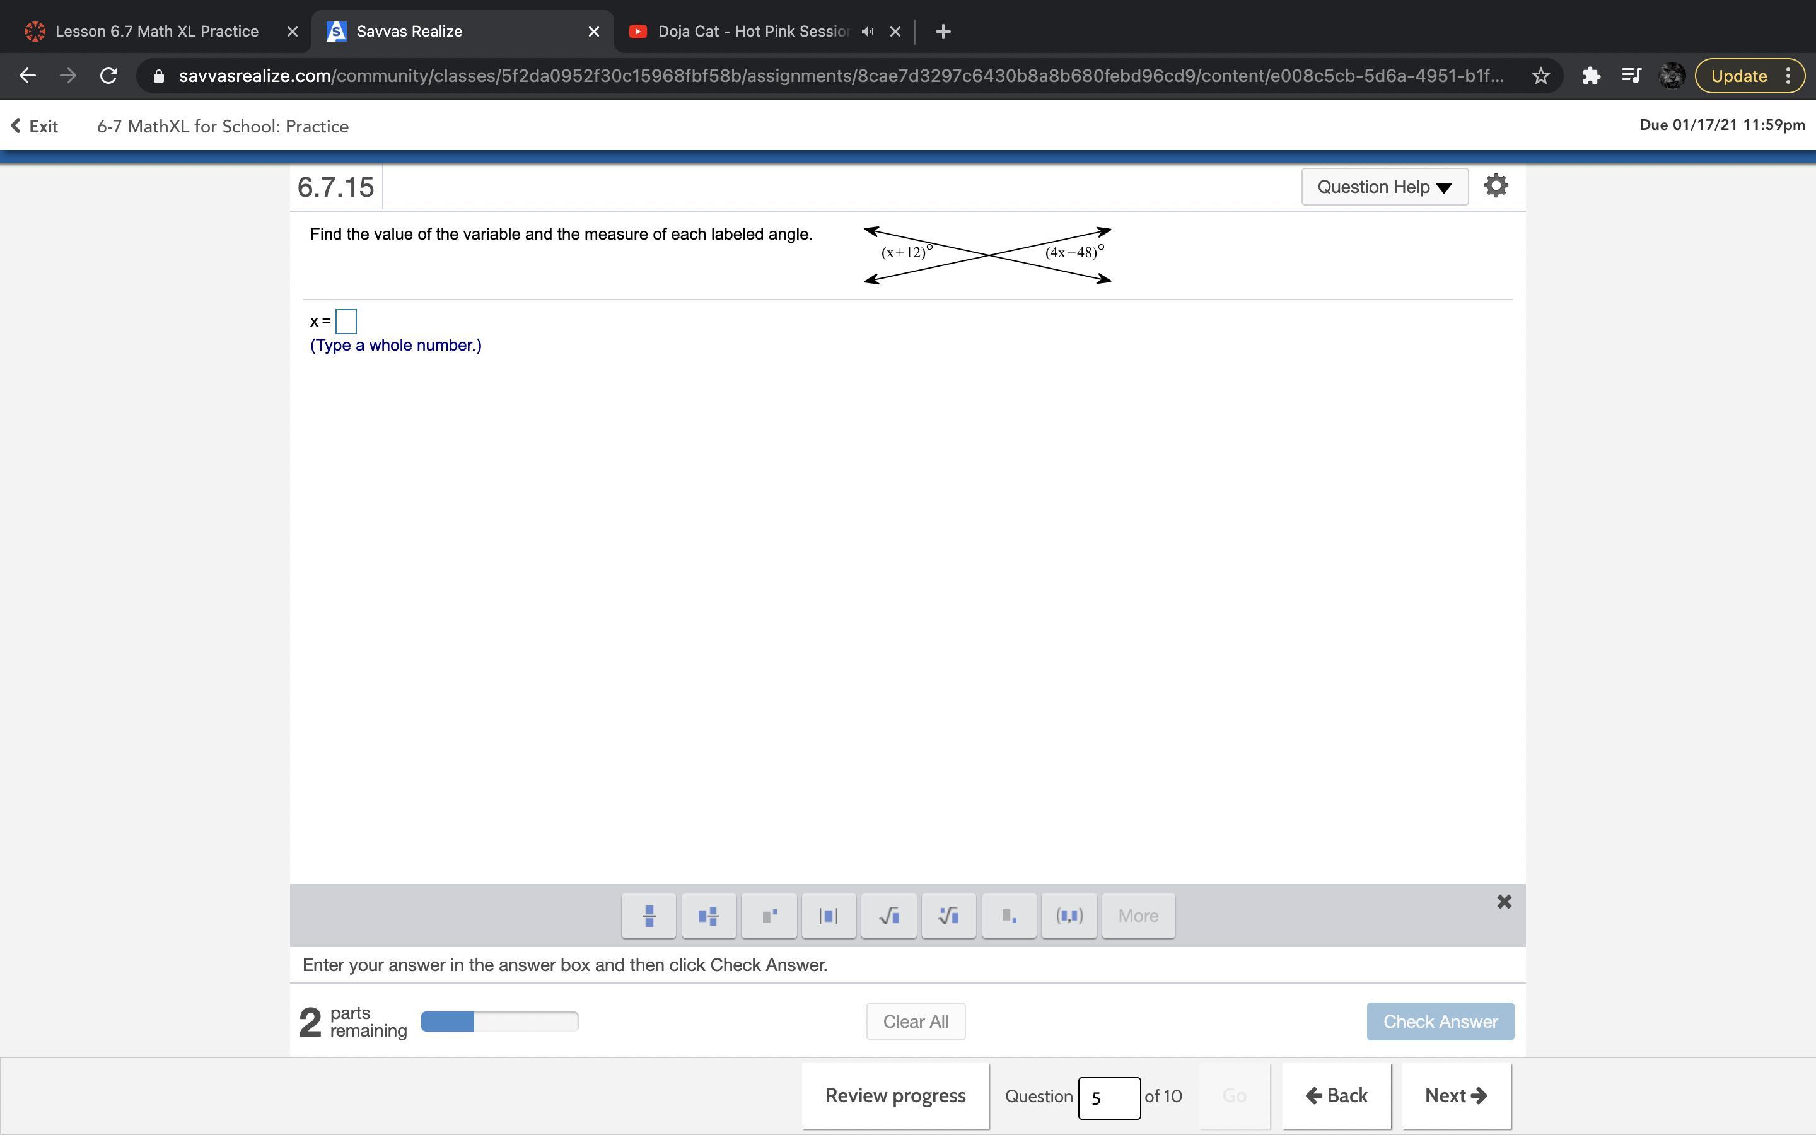Go to the Next question
Viewport: 1816px width, 1135px height.
pyautogui.click(x=1455, y=1095)
